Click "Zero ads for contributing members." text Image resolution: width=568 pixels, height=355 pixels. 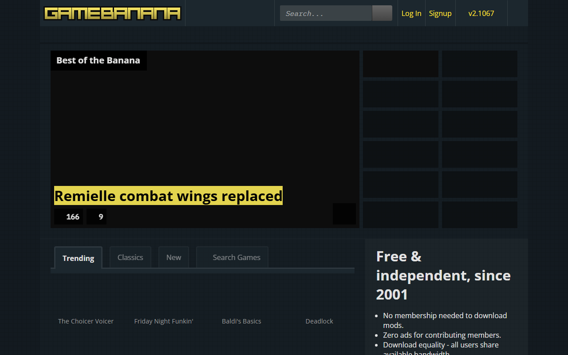pyautogui.click(x=442, y=335)
